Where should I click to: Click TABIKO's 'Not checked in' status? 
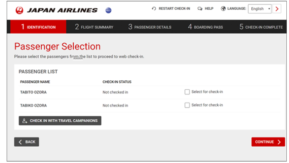pyautogui.click(x=116, y=106)
